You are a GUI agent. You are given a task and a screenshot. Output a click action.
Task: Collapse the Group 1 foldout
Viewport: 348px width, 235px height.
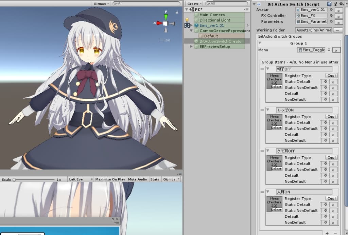pos(260,43)
